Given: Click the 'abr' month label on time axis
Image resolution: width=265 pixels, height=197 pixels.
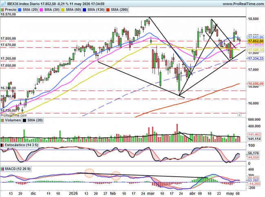Looking at the screenshot, I should (x=192, y=193).
